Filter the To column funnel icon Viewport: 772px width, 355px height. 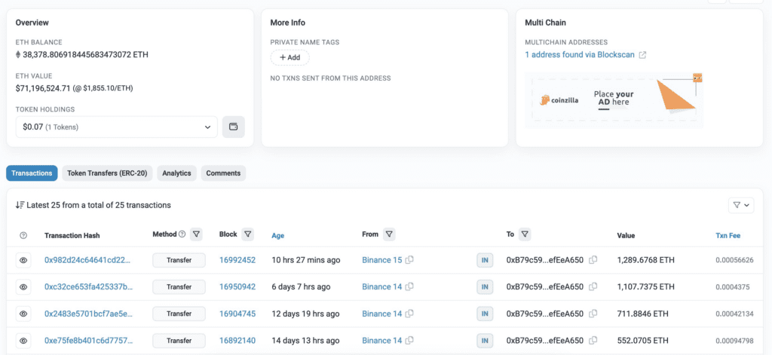525,234
